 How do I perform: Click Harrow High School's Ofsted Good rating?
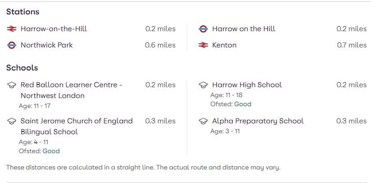click(243, 104)
